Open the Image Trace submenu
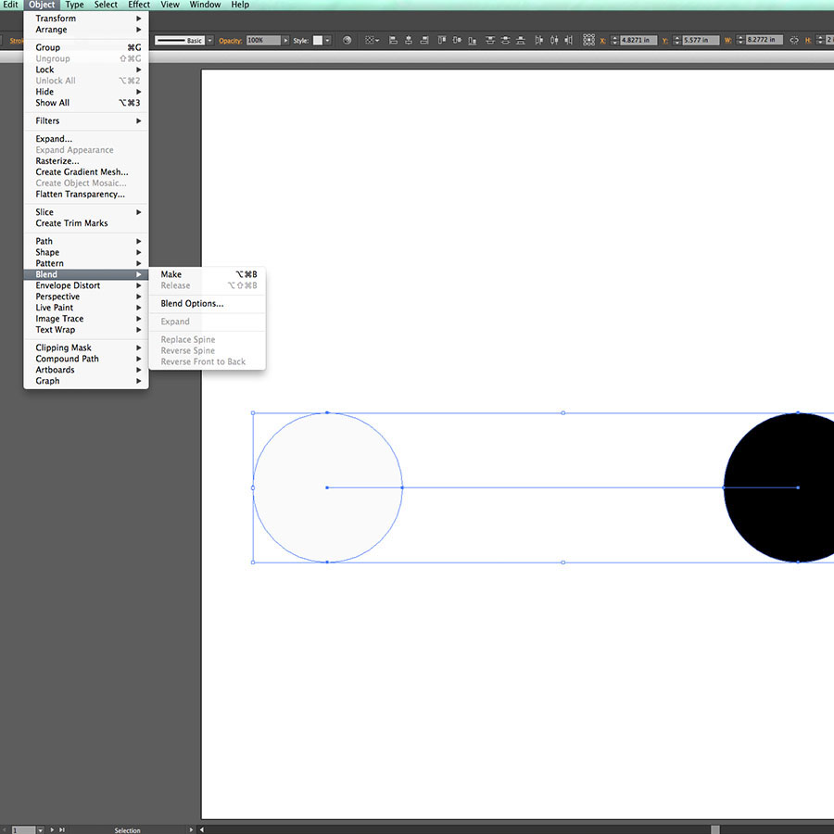 click(85, 319)
